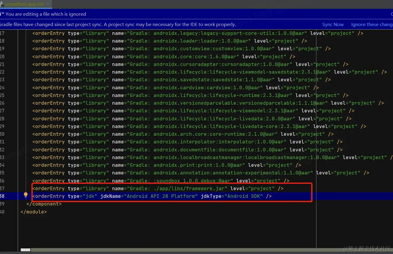Screen dimensions: 393x254
Task: Click the file icon on soundbox.app.iml tab
Action: point(2,4)
